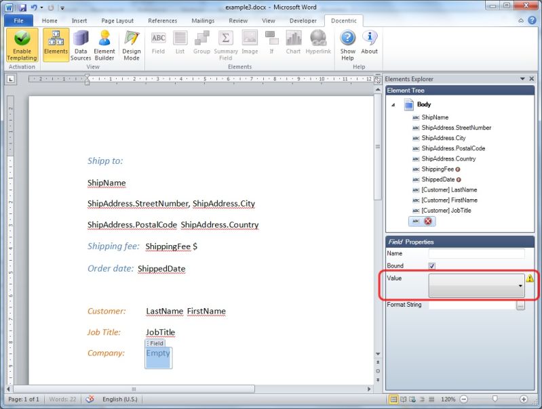Screen dimensions: 542x409
Task: Select [Customer] FirstName tree item
Action: click(x=449, y=200)
